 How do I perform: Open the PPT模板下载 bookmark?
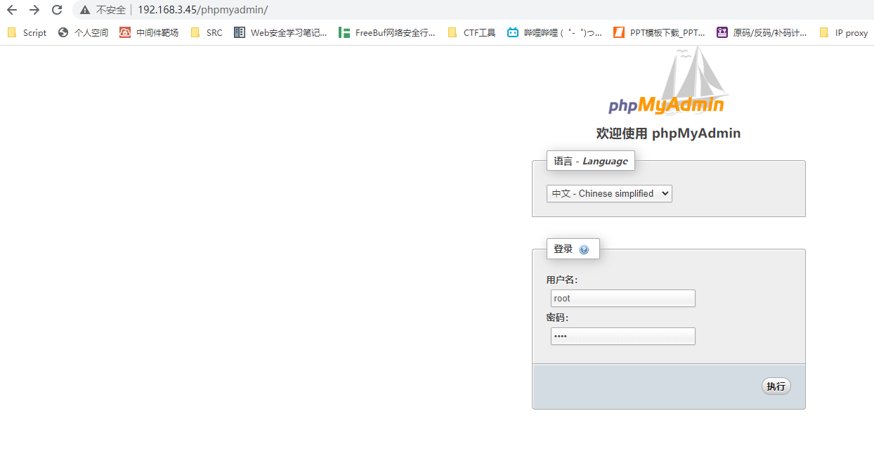point(660,32)
